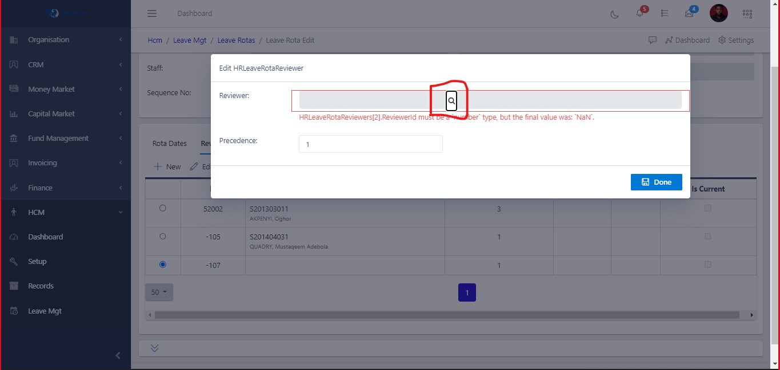Image resolution: width=780 pixels, height=370 pixels.
Task: Open the 50 page size dropdown
Action: pos(159,292)
